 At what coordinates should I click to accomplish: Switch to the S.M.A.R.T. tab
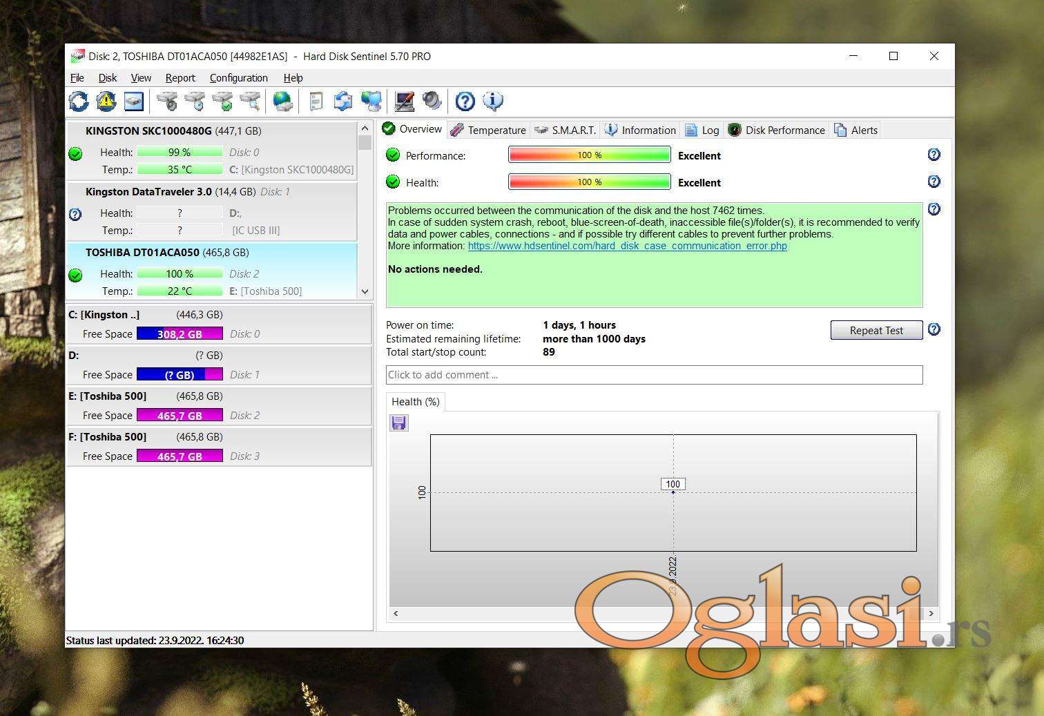point(565,130)
